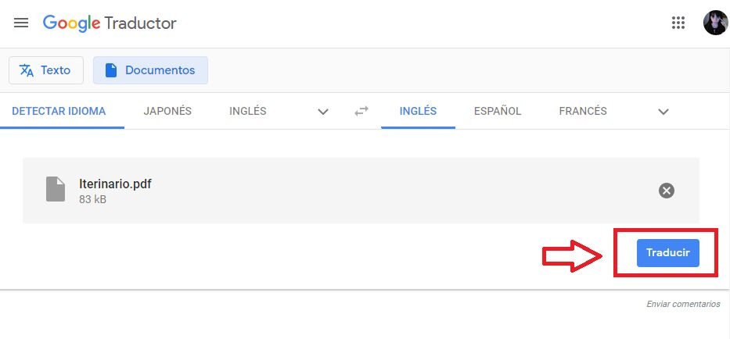Choose Inglés as source language
Screen dimensions: 730x339
(247, 111)
